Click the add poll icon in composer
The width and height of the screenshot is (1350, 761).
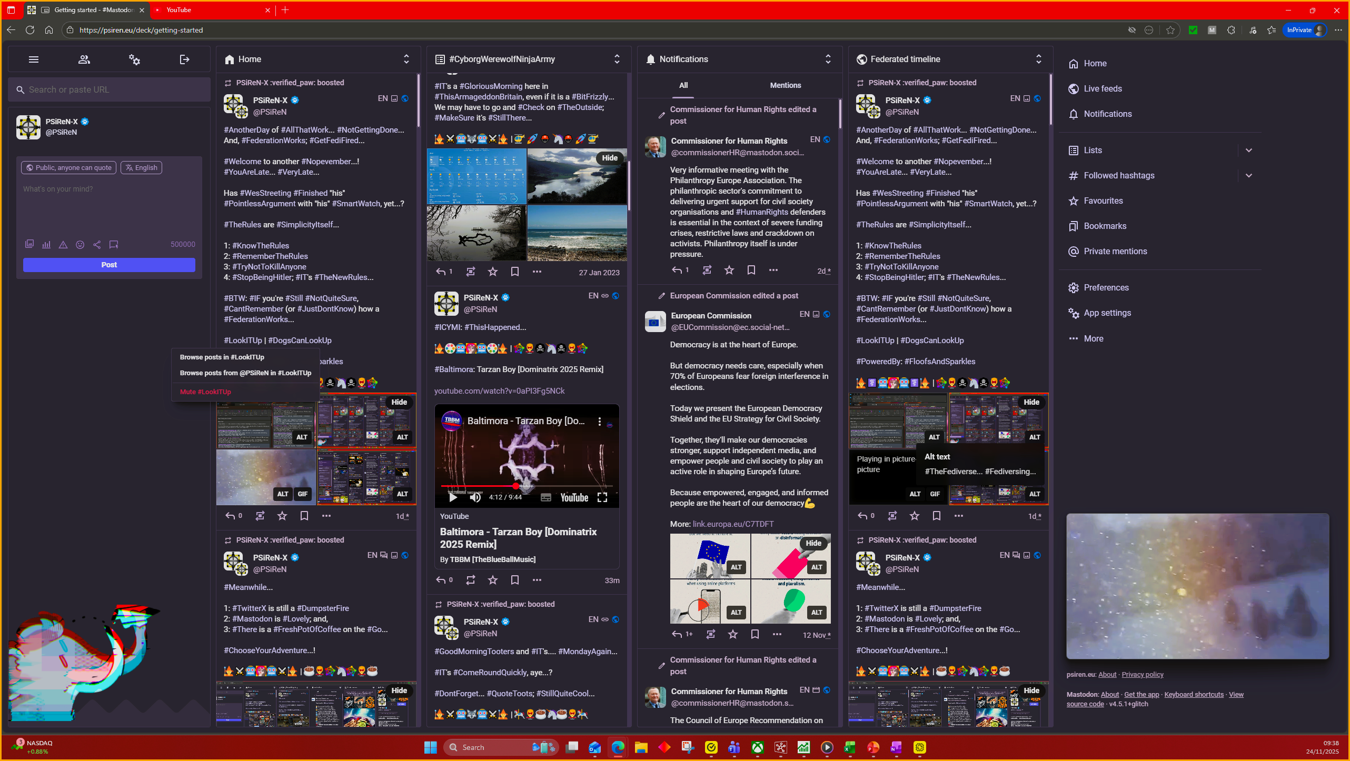(46, 244)
